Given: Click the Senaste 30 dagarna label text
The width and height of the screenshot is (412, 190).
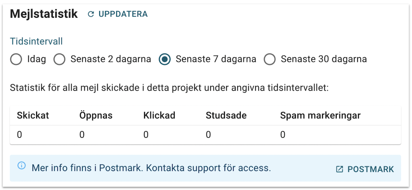Looking at the screenshot, I should tap(323, 59).
